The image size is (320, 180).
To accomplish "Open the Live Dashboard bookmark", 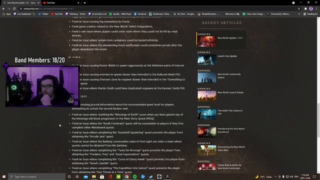I will click(x=24, y=14).
